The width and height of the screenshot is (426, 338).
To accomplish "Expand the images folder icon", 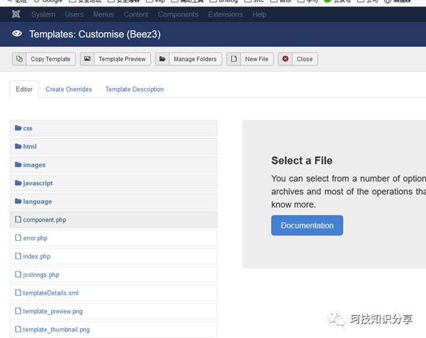I will pyautogui.click(x=18, y=164).
